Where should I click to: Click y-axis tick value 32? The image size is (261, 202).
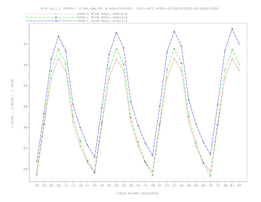click(25, 65)
